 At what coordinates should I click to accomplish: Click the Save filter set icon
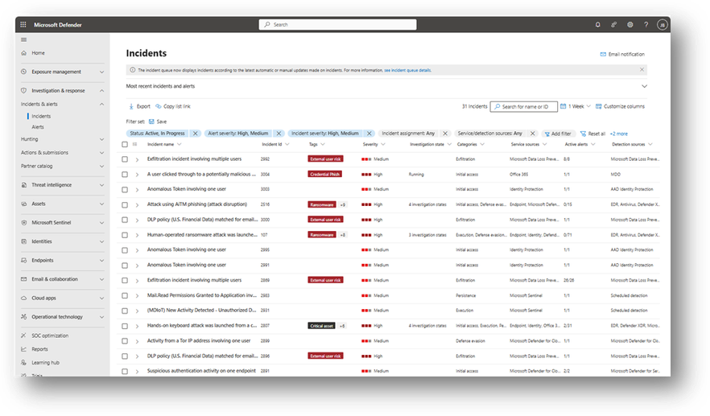pyautogui.click(x=151, y=122)
